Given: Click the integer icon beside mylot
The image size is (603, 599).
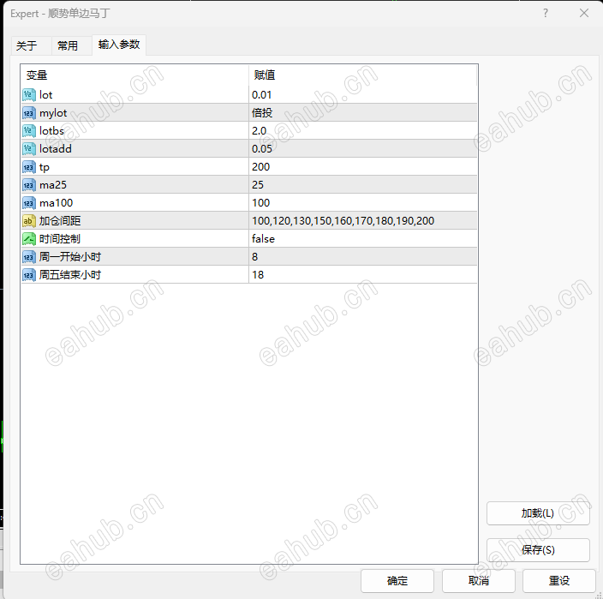Looking at the screenshot, I should (x=29, y=113).
